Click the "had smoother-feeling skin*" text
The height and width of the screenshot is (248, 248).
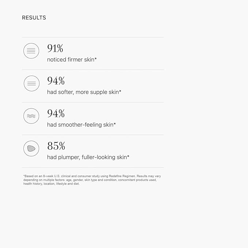[x=80, y=125]
